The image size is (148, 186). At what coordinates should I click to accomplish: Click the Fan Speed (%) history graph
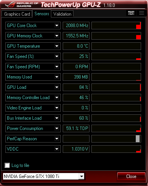pos(116,56)
